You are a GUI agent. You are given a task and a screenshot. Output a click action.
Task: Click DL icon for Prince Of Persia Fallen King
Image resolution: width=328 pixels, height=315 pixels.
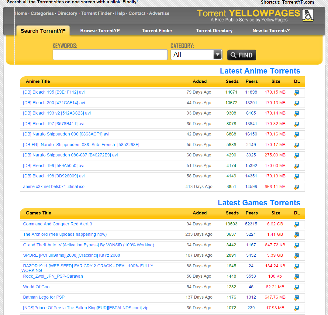point(296,308)
